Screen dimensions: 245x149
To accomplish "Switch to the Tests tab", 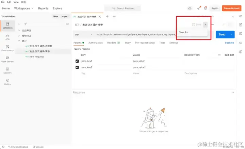I will point(162,43).
